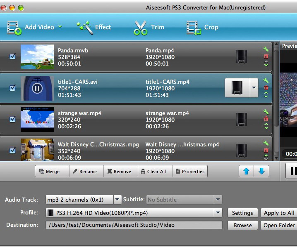The width and height of the screenshot is (297, 247).
Task: Pause preview on title1-CARS.avi thumbnail
Action: pyautogui.click(x=37, y=88)
